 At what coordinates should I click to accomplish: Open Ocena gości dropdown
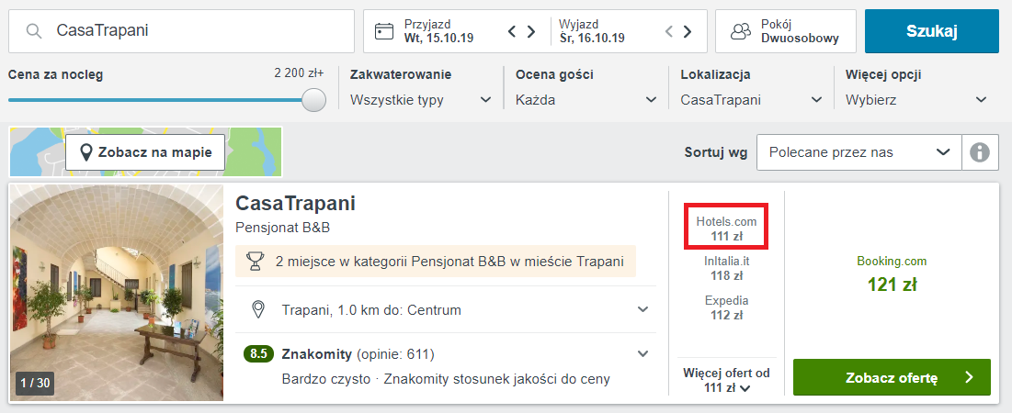[x=586, y=100]
